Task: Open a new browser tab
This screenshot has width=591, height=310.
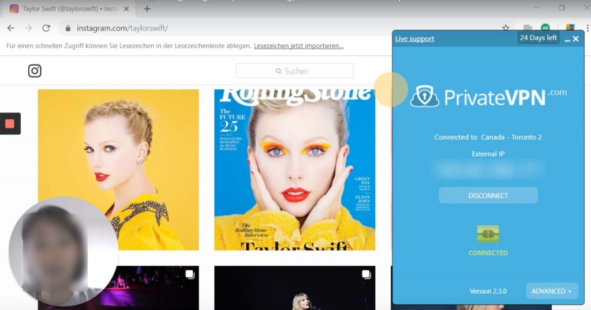Action: 147,9
